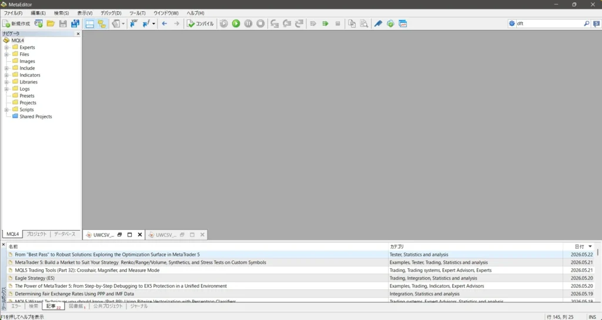Maximize the active UWCSV document tab
Screen dimensions: 602x320
[x=129, y=235]
